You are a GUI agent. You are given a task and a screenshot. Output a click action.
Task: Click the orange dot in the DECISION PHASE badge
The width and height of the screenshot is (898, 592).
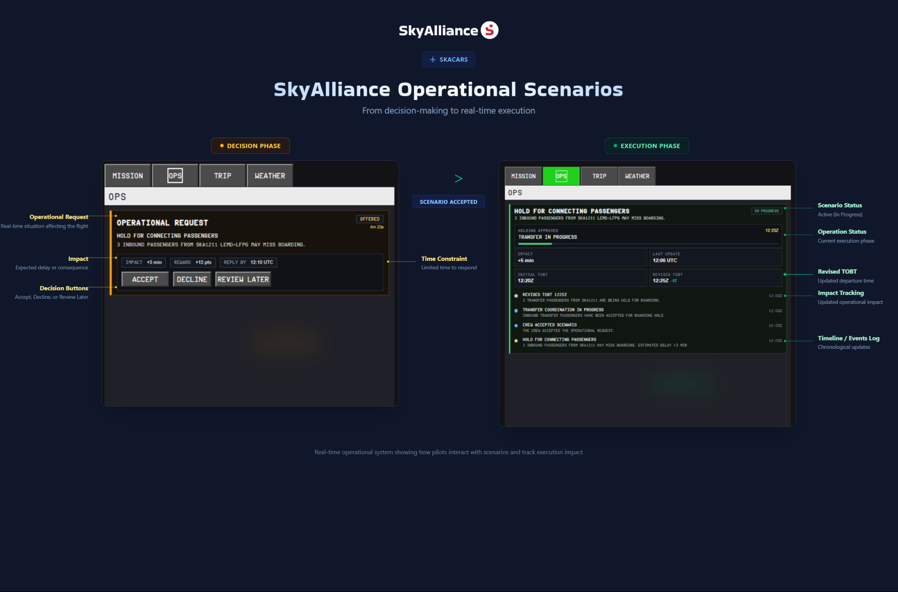pyautogui.click(x=222, y=145)
